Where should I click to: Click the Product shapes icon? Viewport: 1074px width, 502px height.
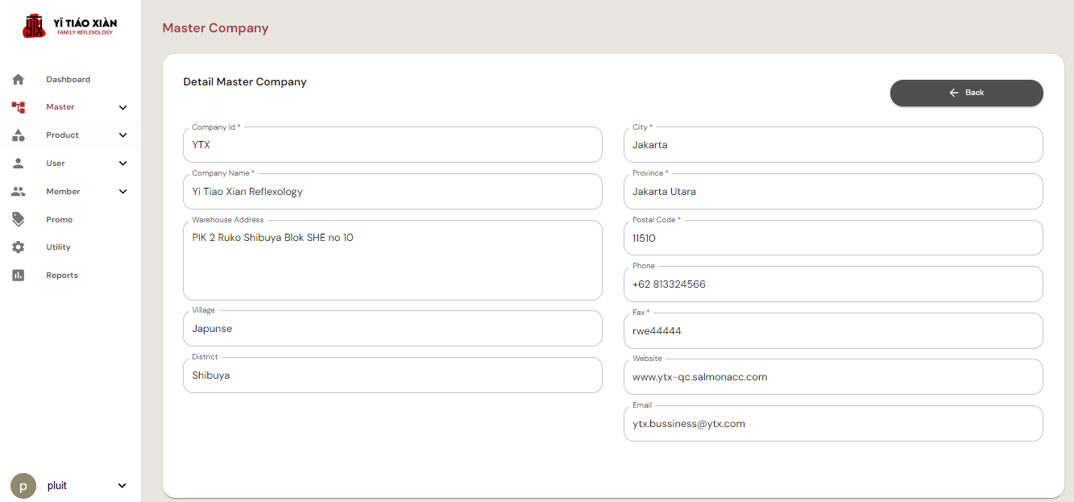(x=18, y=135)
